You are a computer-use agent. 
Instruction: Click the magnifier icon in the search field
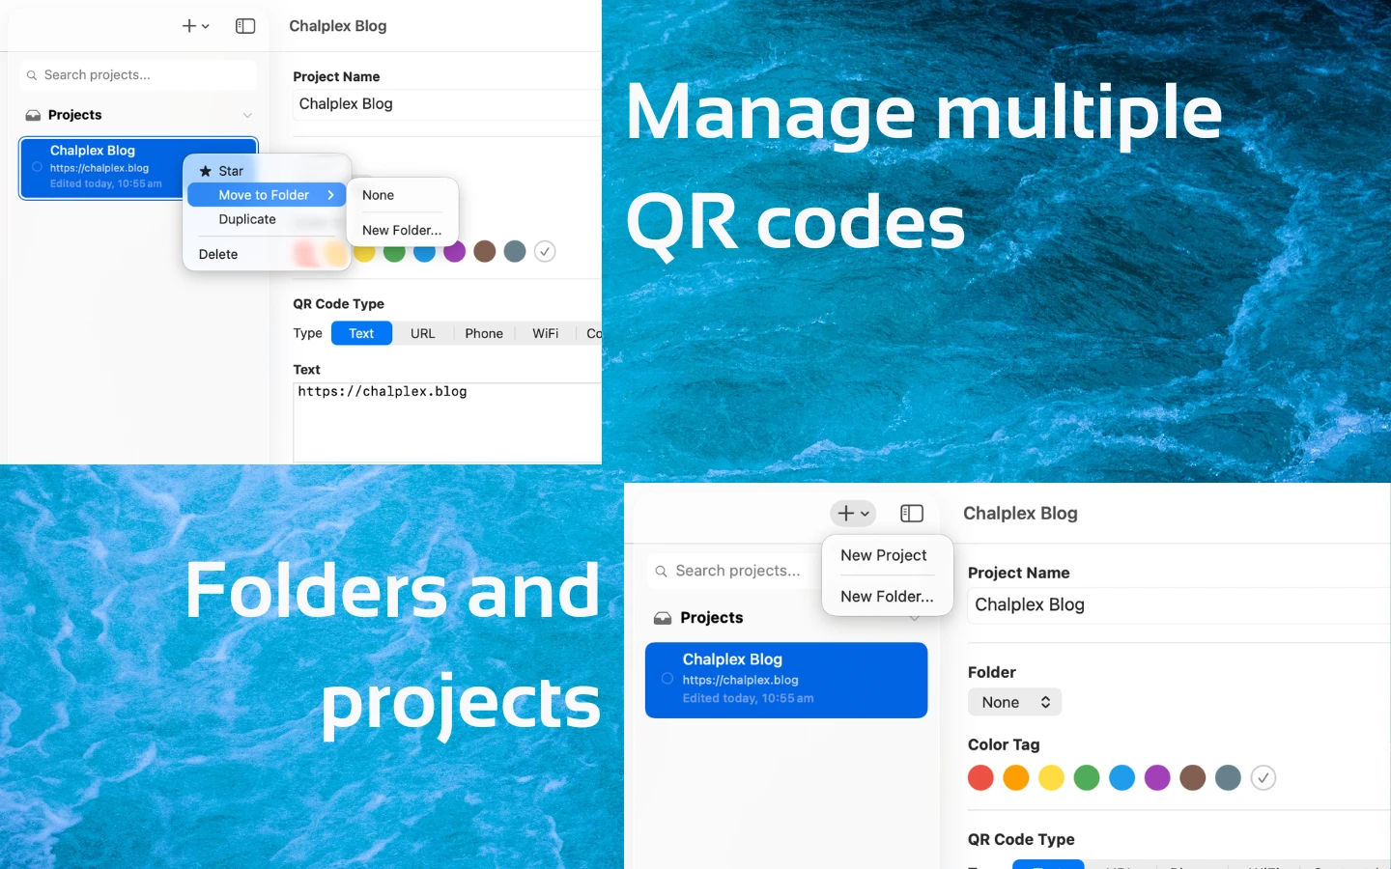pos(33,74)
